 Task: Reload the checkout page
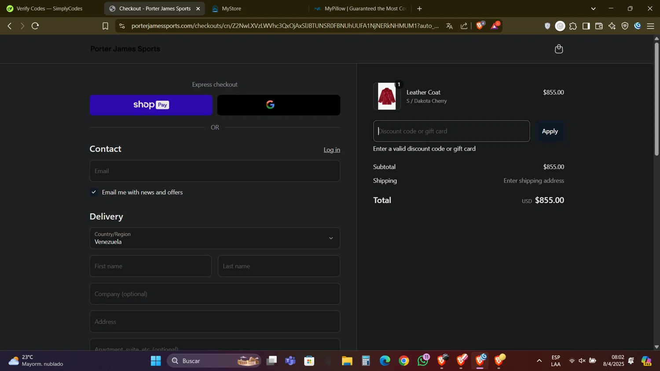35,26
